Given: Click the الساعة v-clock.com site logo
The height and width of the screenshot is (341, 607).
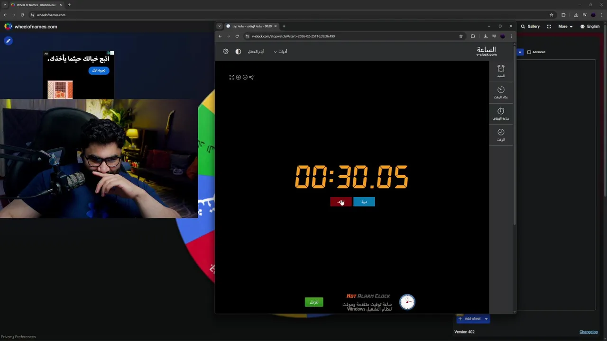Looking at the screenshot, I should tap(486, 51).
